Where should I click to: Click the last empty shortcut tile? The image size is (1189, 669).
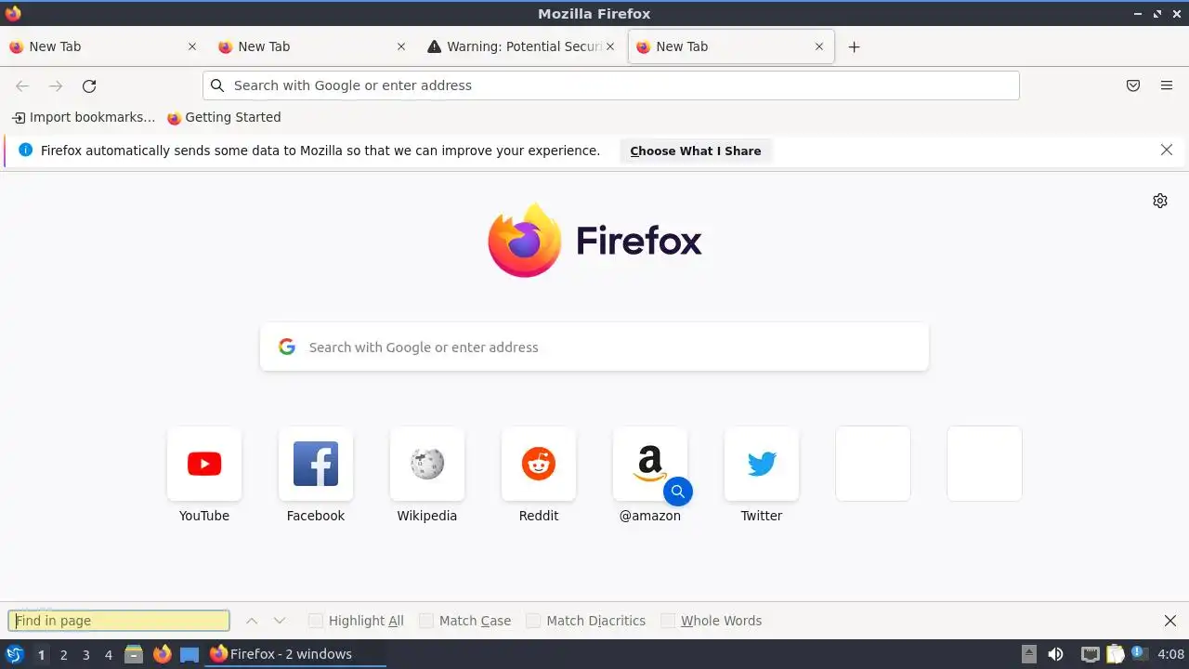pyautogui.click(x=985, y=464)
